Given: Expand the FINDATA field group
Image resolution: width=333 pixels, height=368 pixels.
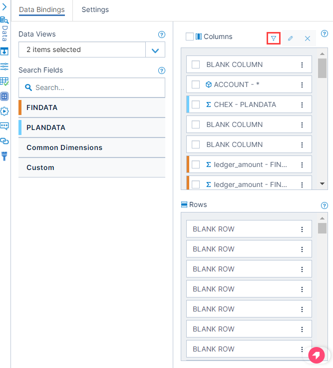Looking at the screenshot, I should pos(92,107).
